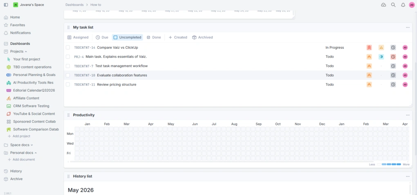Viewport: 417px width, 195px height.
Task: Open Dashboards section in sidebar
Action: tap(20, 44)
